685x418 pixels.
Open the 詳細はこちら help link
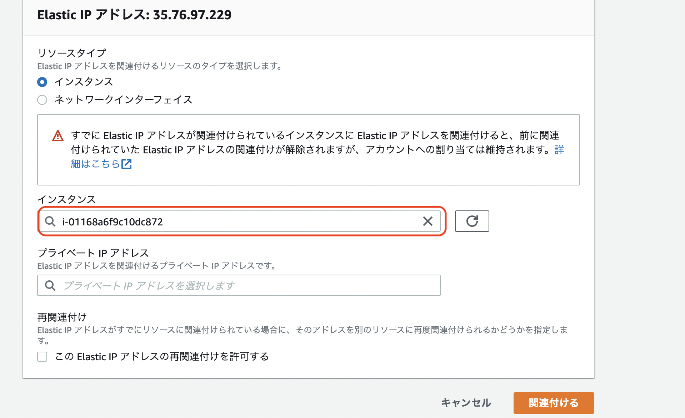click(96, 164)
